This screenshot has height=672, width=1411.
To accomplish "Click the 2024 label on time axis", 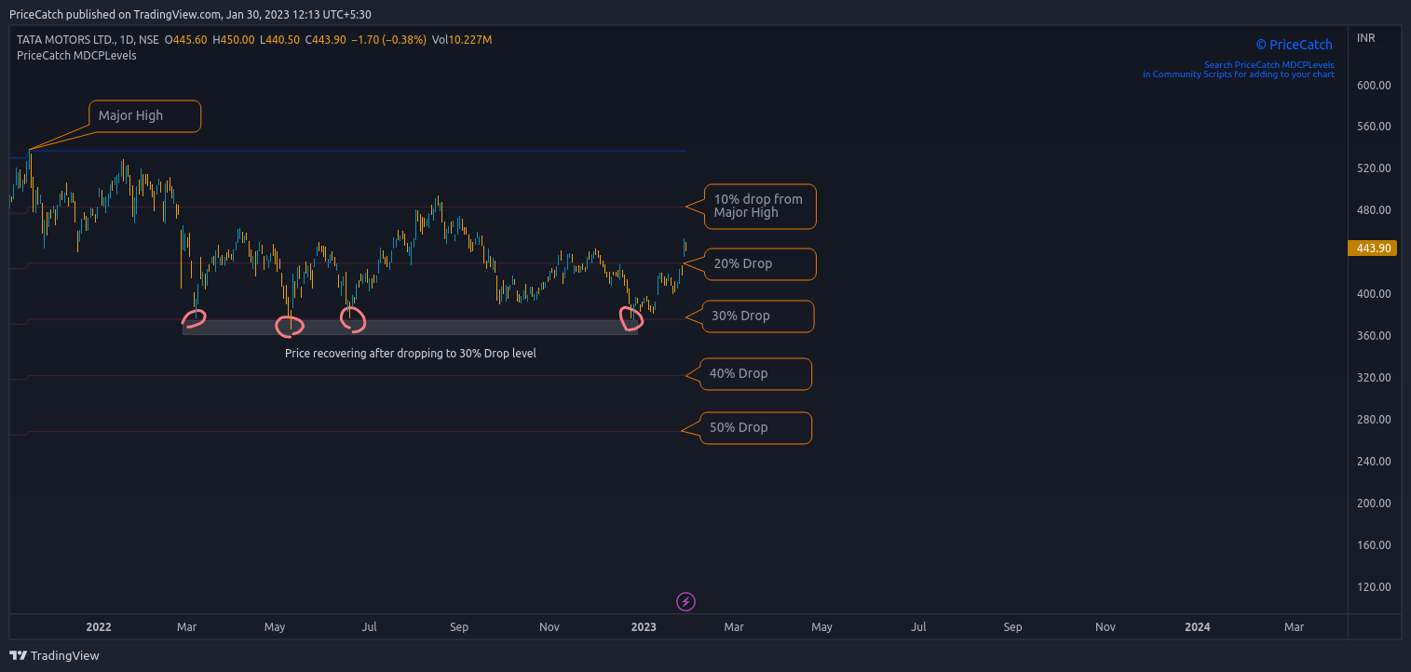I will point(1197,627).
